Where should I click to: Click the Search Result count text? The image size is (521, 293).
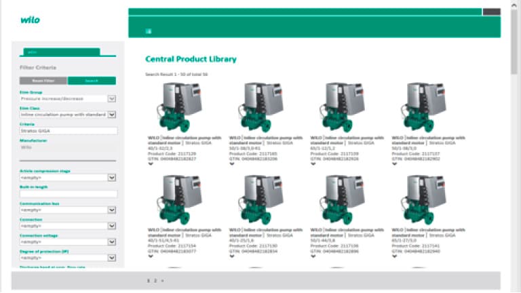(x=176, y=75)
